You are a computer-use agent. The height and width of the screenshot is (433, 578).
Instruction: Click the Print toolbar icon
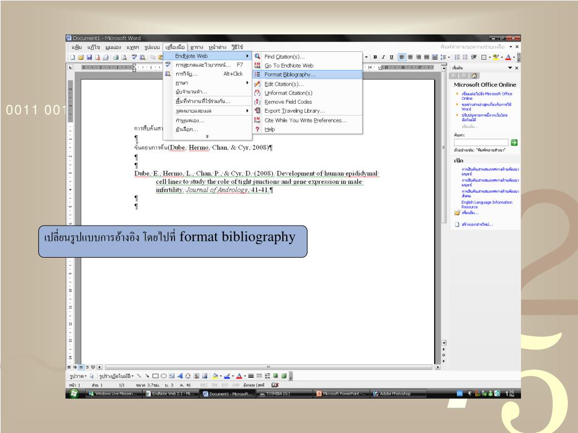coord(115,57)
